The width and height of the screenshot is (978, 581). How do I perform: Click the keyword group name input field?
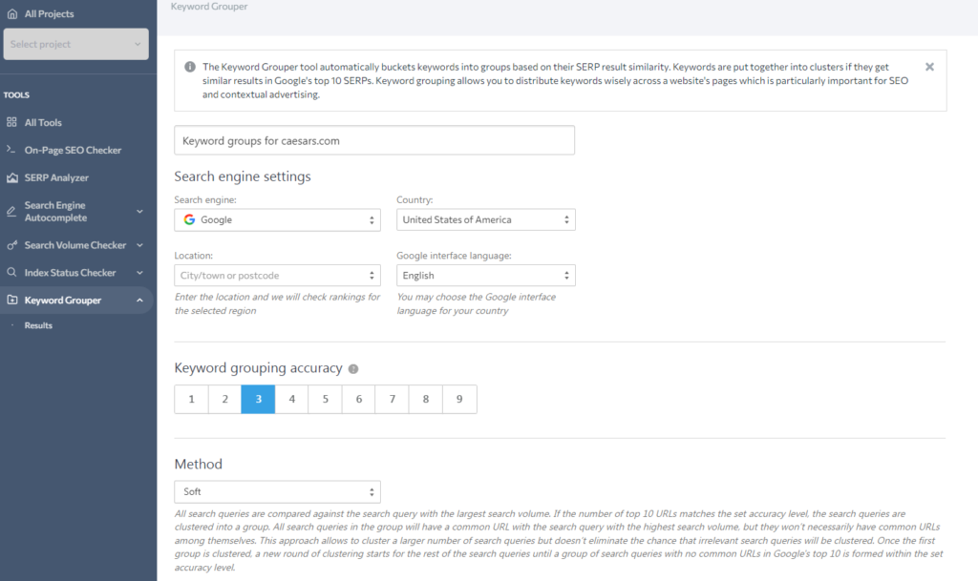pos(374,140)
